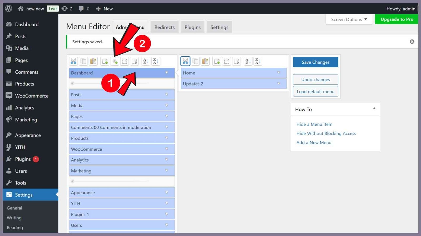
Task: Click Howdy, admin account menu
Action: [x=401, y=9]
